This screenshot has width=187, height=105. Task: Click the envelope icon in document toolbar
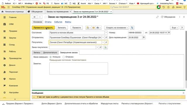pos(93,28)
